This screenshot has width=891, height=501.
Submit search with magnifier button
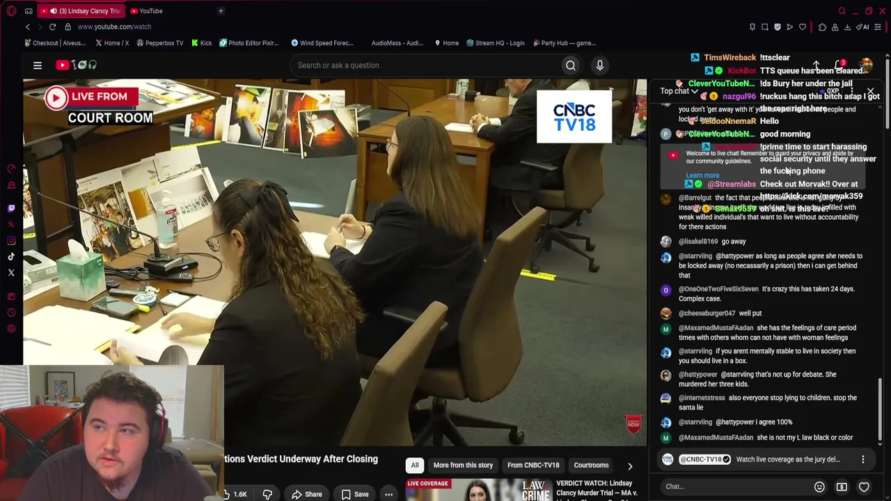(x=571, y=65)
